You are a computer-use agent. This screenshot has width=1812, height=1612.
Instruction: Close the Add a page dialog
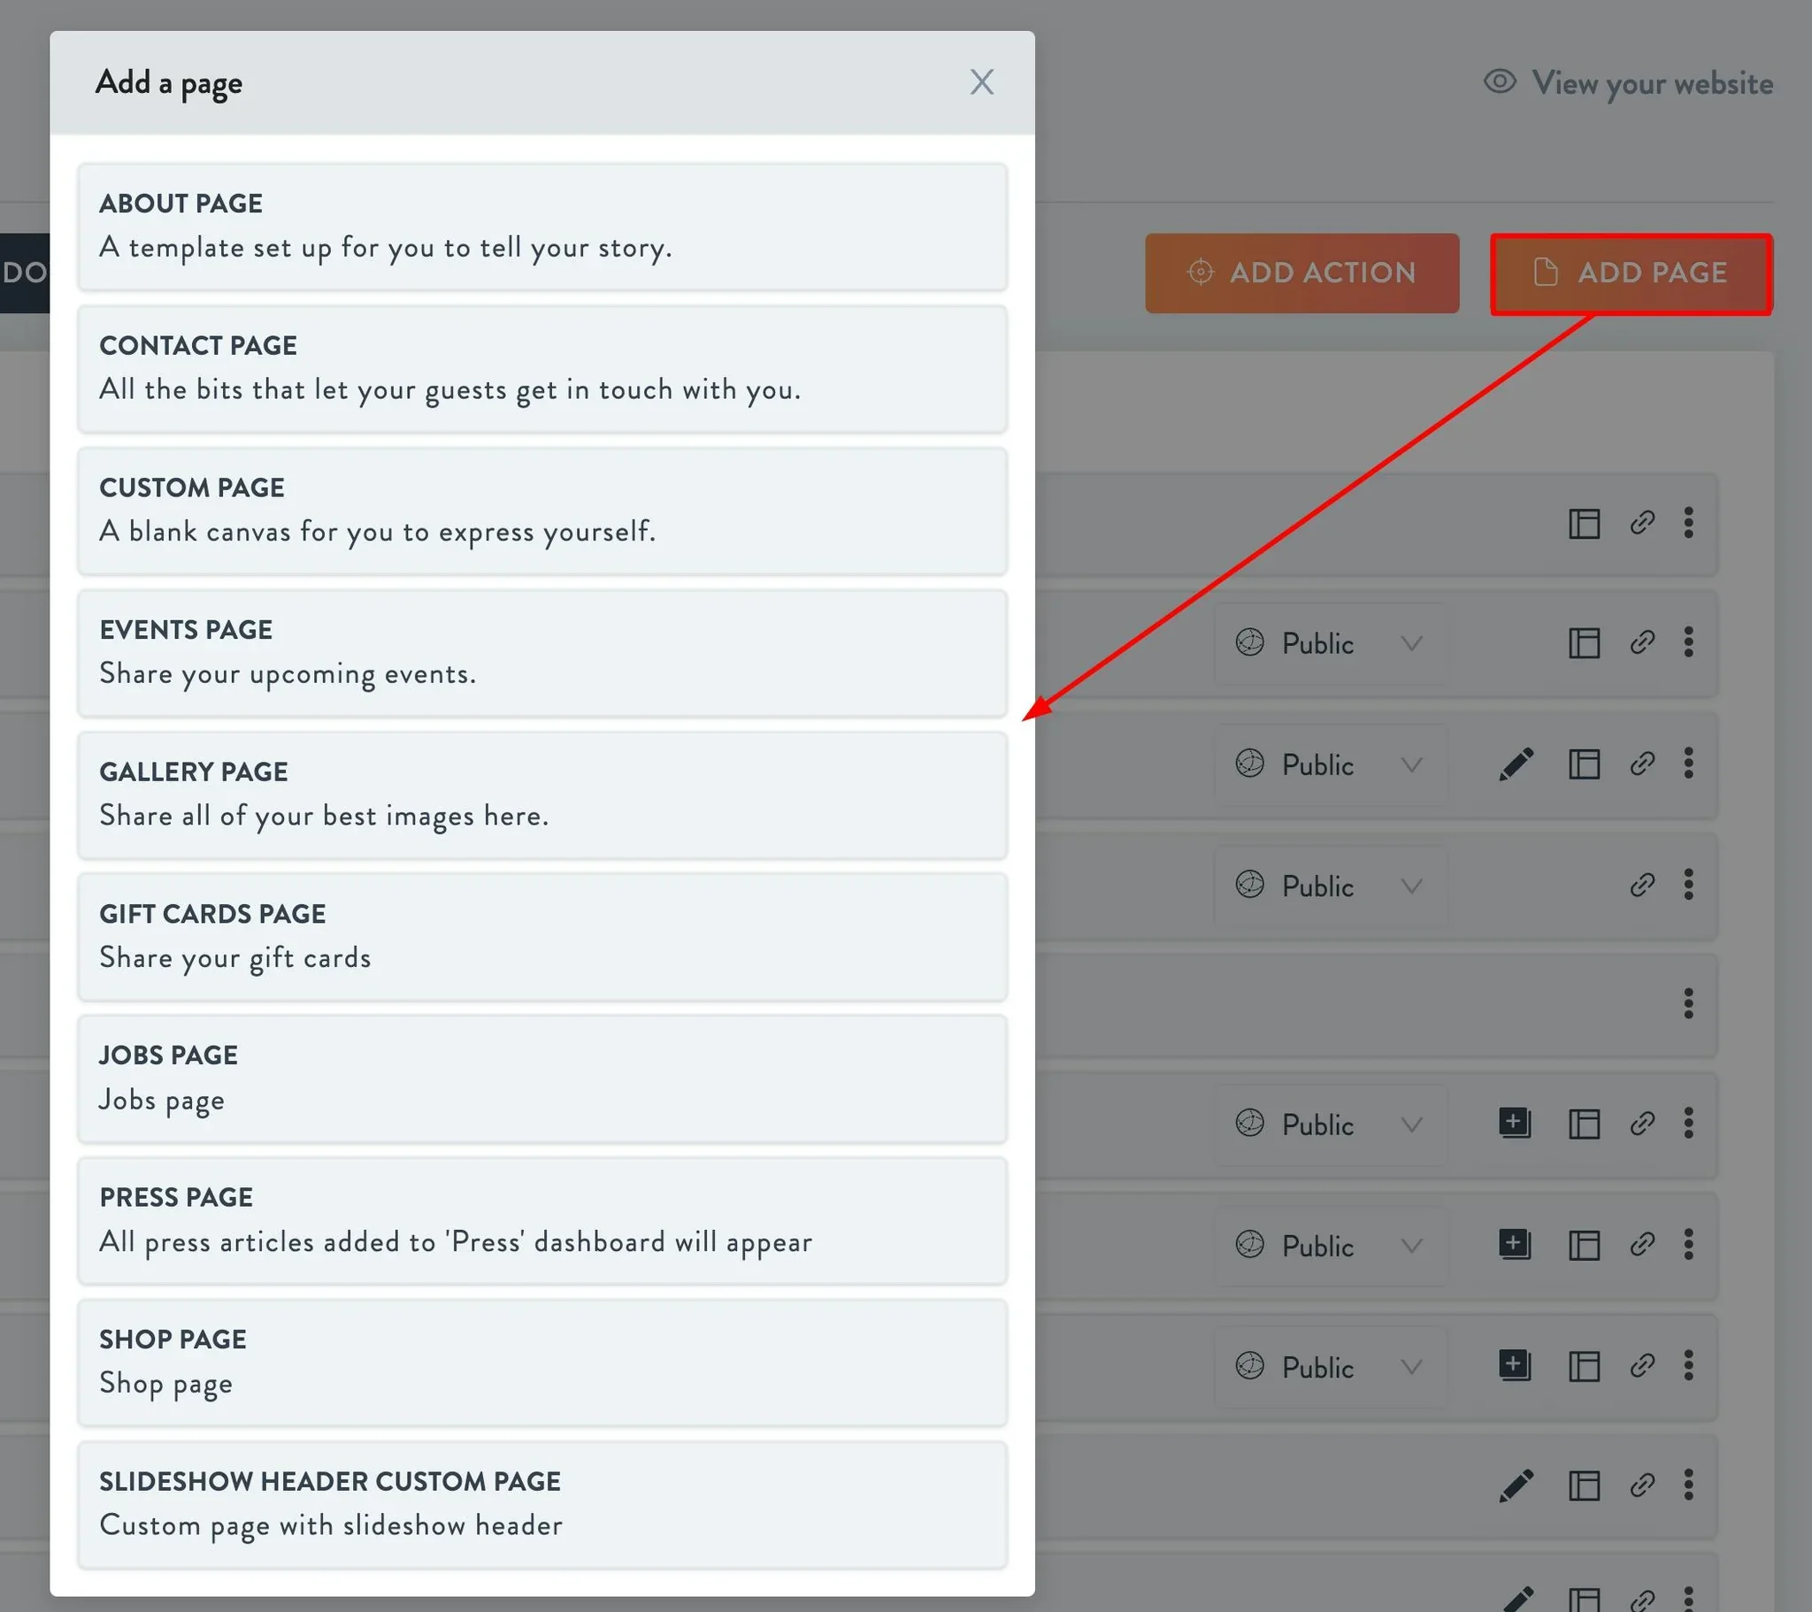(x=981, y=82)
